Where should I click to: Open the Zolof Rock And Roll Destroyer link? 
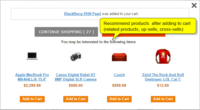[163, 77]
